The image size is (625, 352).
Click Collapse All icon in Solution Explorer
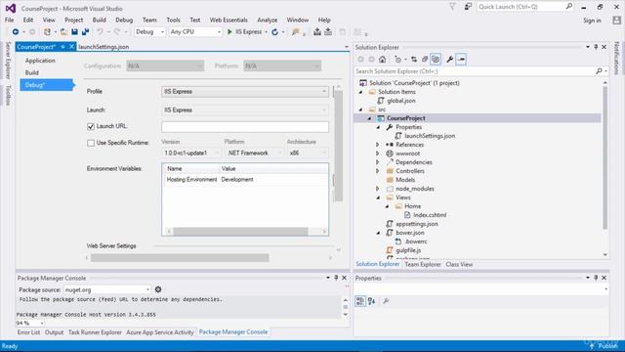click(425, 60)
